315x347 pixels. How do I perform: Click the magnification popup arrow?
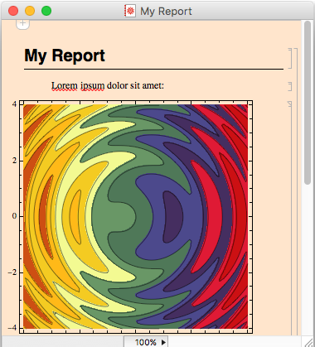pos(163,342)
